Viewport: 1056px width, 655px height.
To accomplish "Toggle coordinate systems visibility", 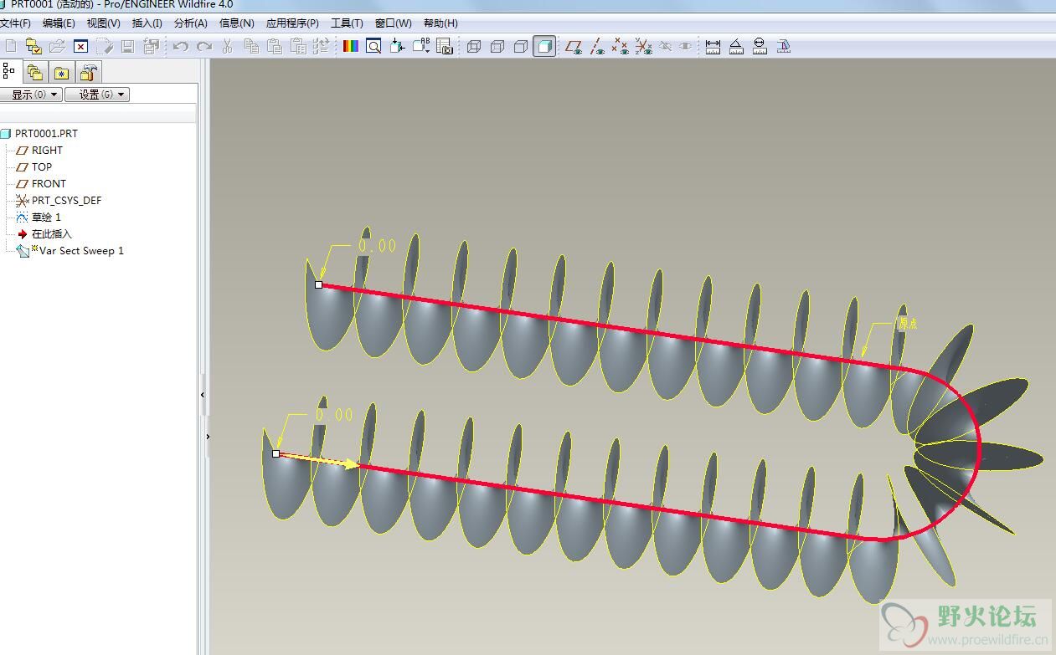I will point(643,46).
